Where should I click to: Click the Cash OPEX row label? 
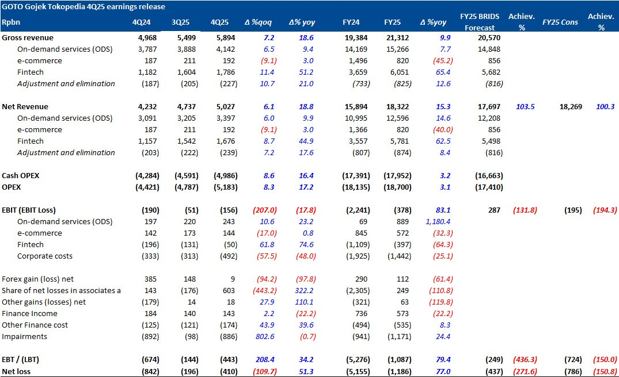click(x=21, y=175)
